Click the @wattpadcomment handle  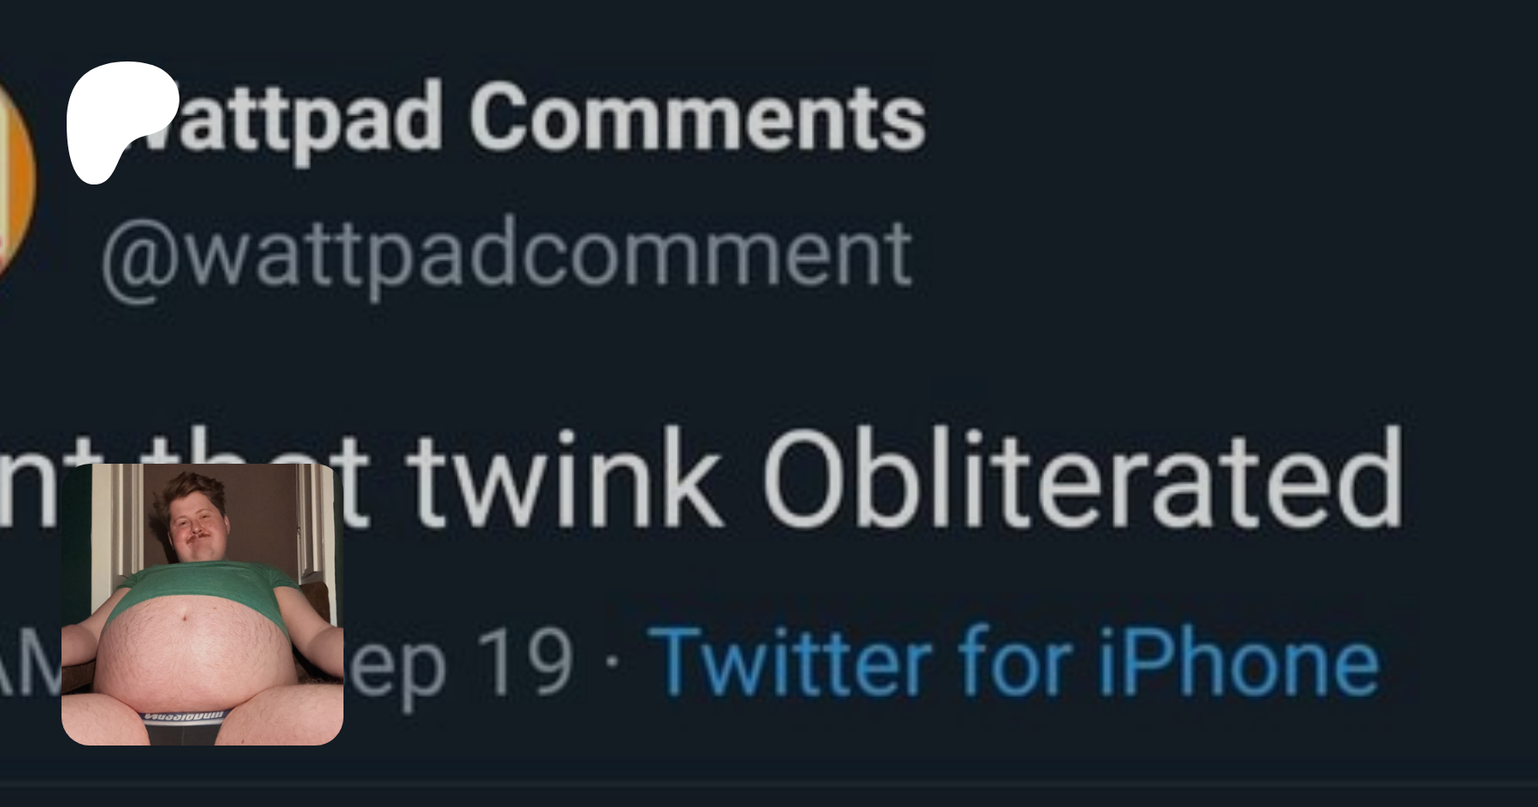[506, 254]
